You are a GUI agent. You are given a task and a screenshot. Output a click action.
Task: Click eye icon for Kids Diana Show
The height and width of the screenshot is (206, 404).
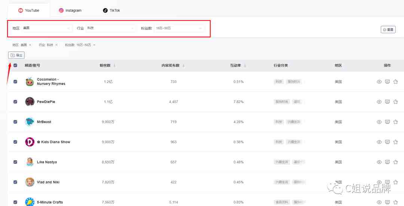(379, 142)
